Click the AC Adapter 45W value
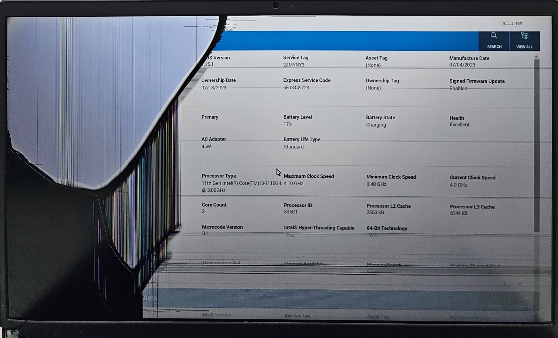558x338 pixels. coord(206,146)
